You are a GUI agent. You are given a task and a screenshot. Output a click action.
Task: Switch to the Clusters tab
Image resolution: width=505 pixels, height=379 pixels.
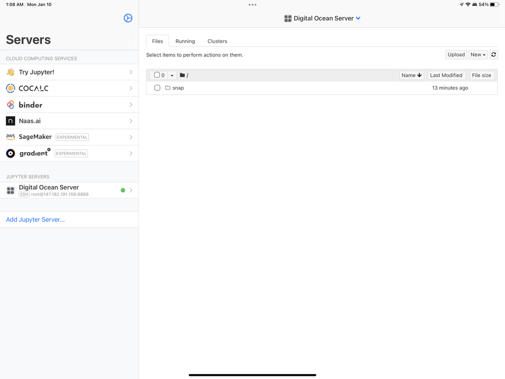(217, 41)
